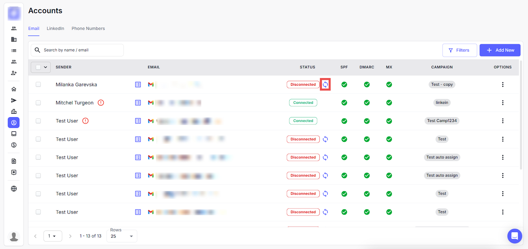Open details icon for Mitchel Turgeon row
528x249 pixels.
coord(138,103)
